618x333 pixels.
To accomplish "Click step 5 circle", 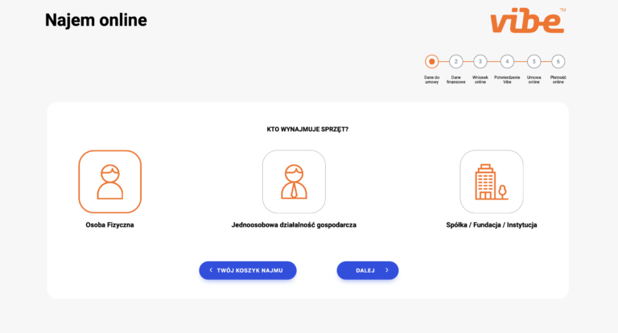I will tap(534, 61).
